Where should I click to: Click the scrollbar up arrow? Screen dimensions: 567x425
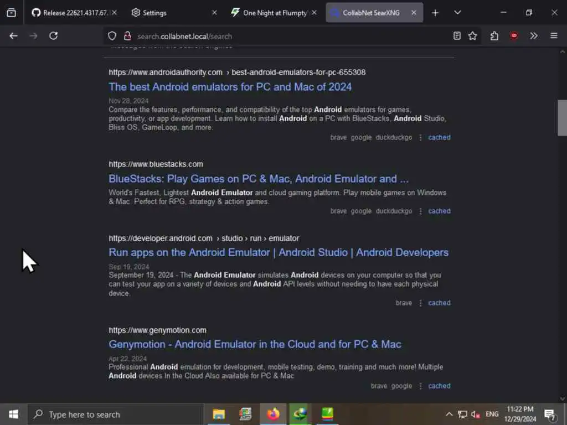[562, 51]
